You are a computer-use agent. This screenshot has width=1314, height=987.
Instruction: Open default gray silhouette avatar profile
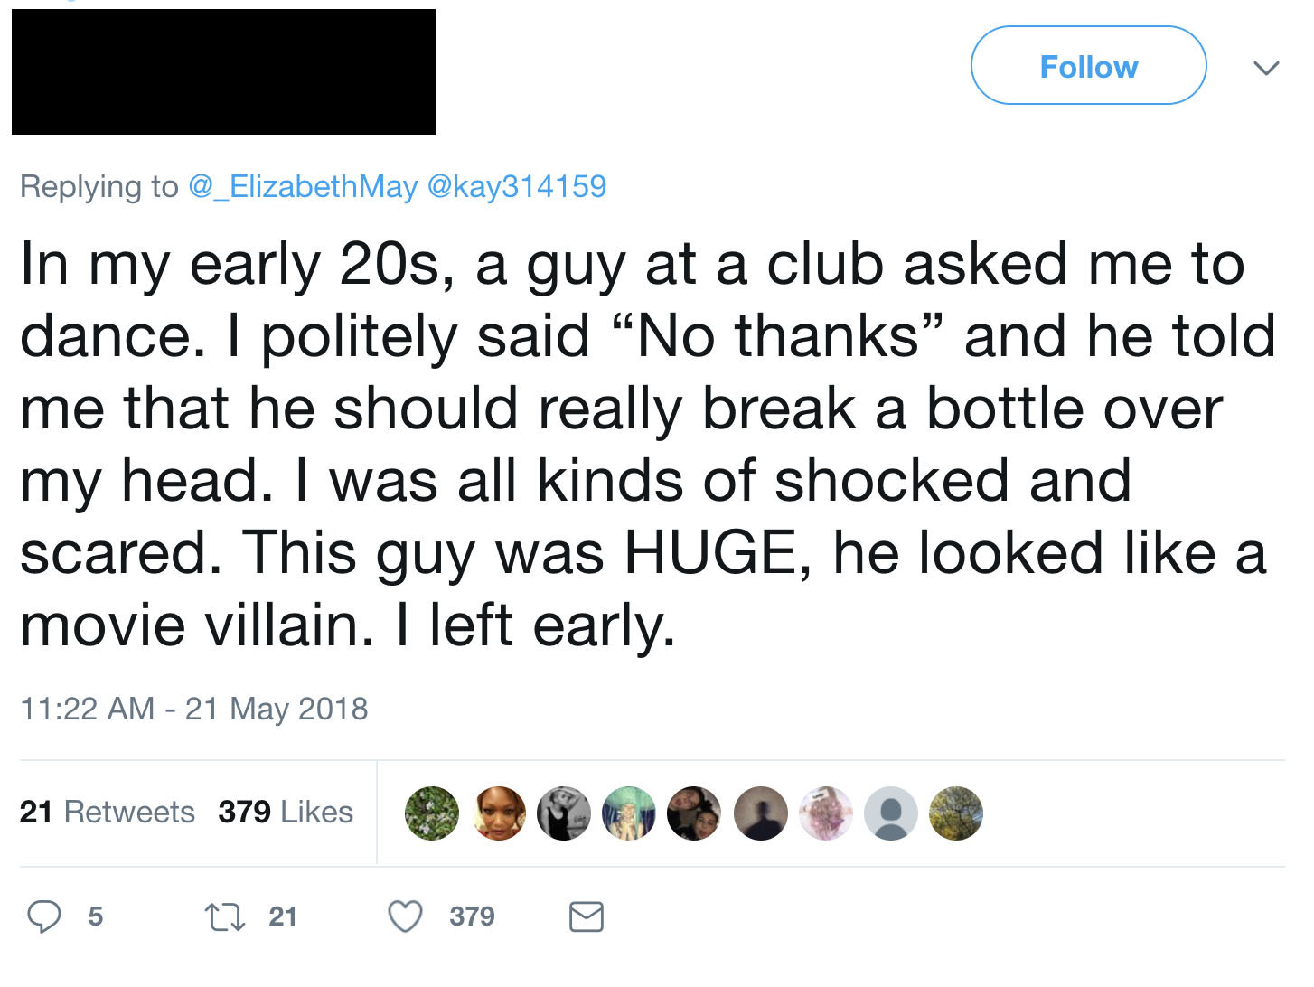[891, 813]
